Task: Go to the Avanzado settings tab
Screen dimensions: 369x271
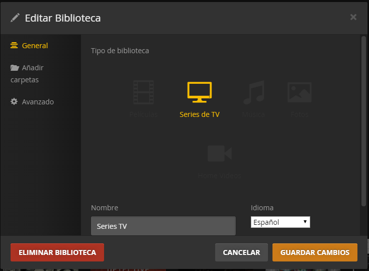Action: point(32,102)
